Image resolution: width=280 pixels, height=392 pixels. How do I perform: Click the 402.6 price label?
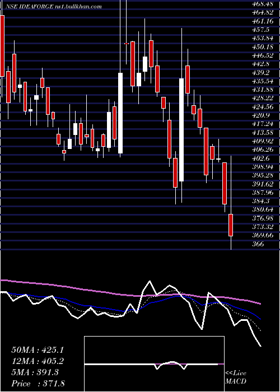point(261,158)
